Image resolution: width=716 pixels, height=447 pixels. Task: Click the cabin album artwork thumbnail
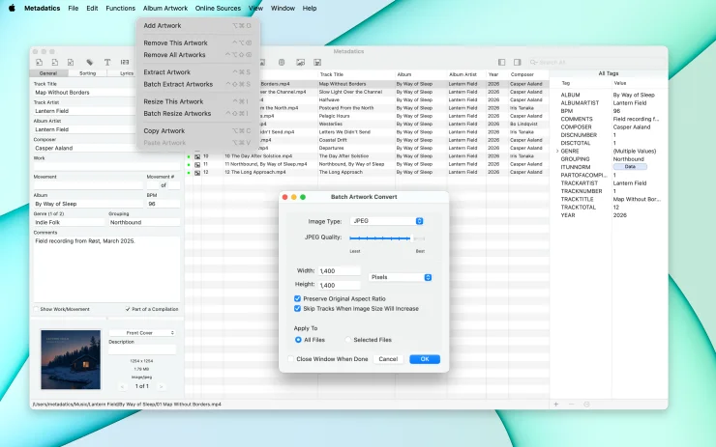(71, 359)
